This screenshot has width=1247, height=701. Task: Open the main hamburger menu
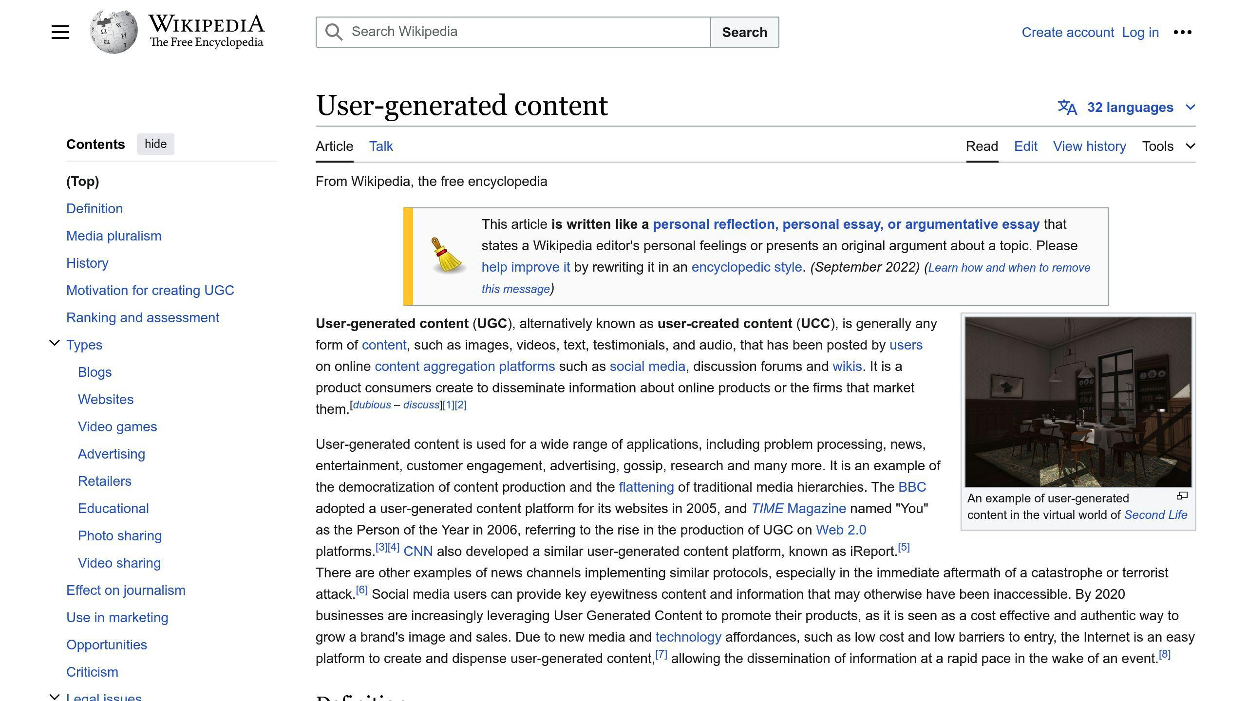(60, 32)
